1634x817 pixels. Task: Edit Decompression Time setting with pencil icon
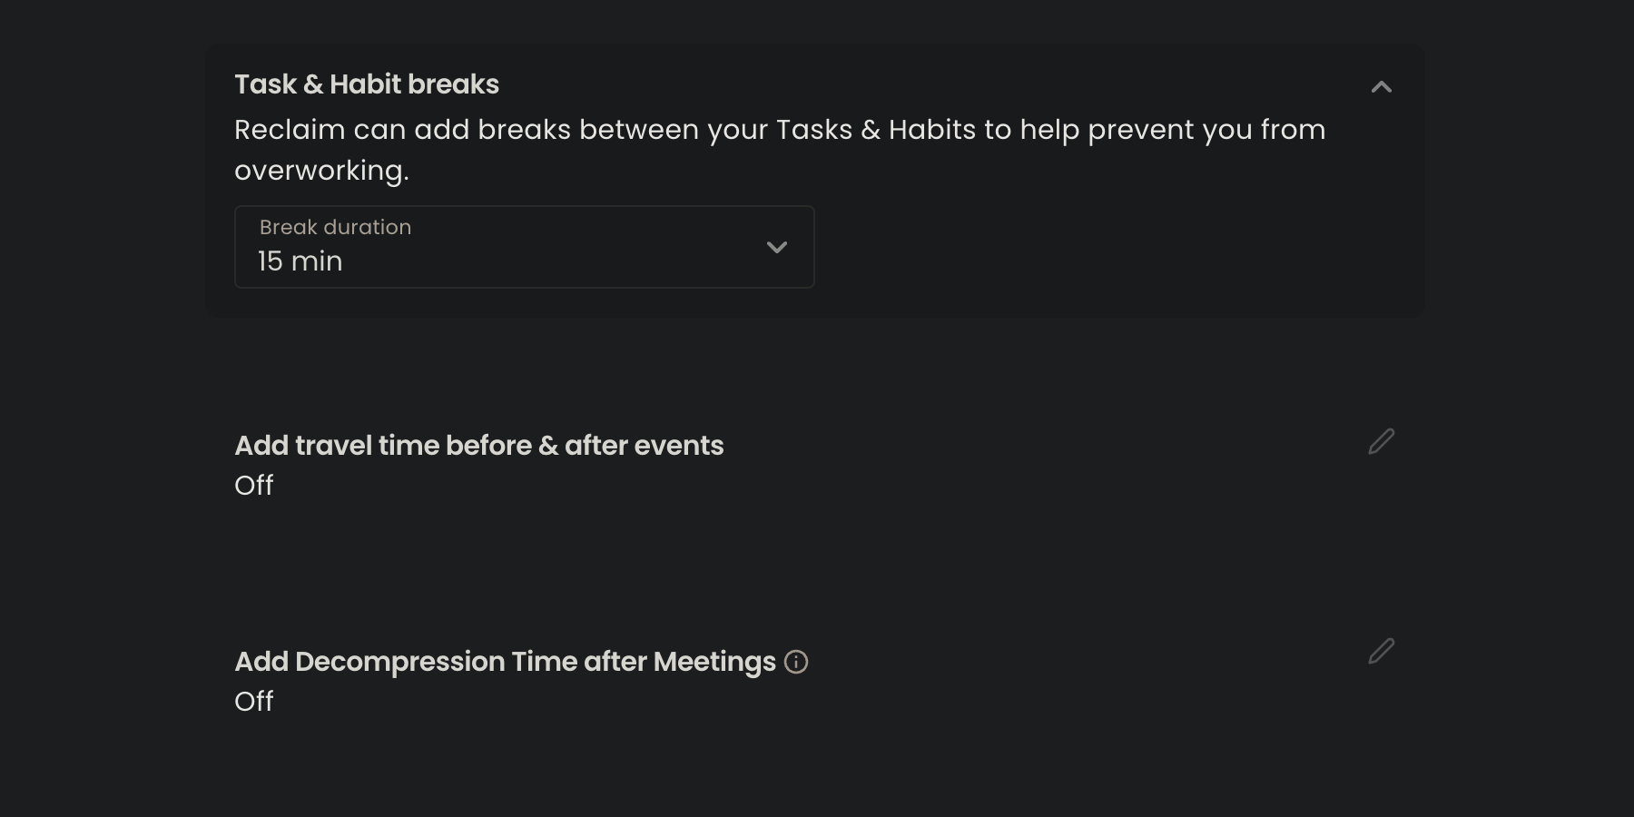coord(1381,651)
